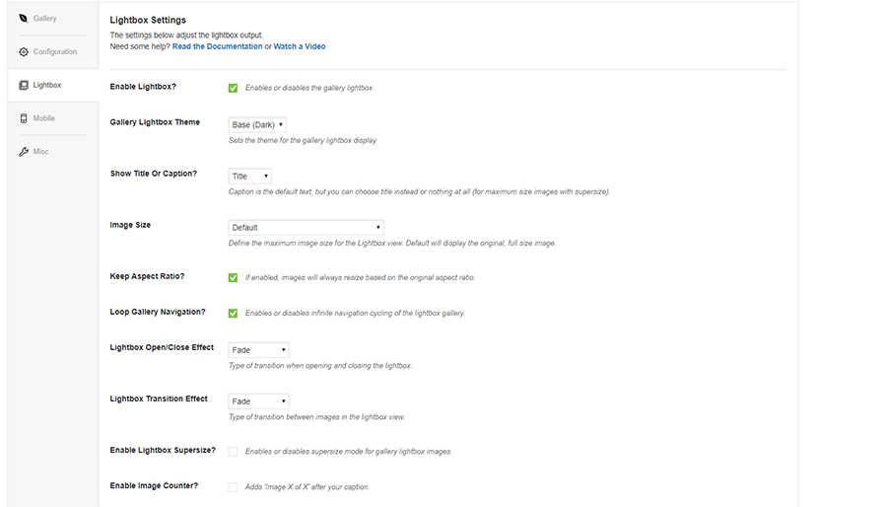Image resolution: width=887 pixels, height=507 pixels.
Task: Click the Watch a Video link
Action: pos(300,46)
